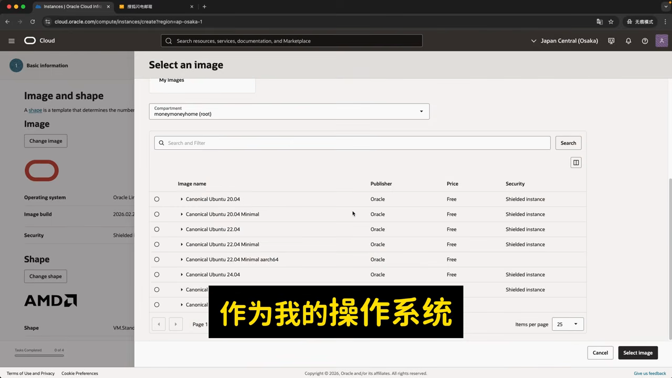Screen dimensions: 672x378
Task: Select the Canonical Ubuntu 22.04 radio button
Action: pos(156,229)
